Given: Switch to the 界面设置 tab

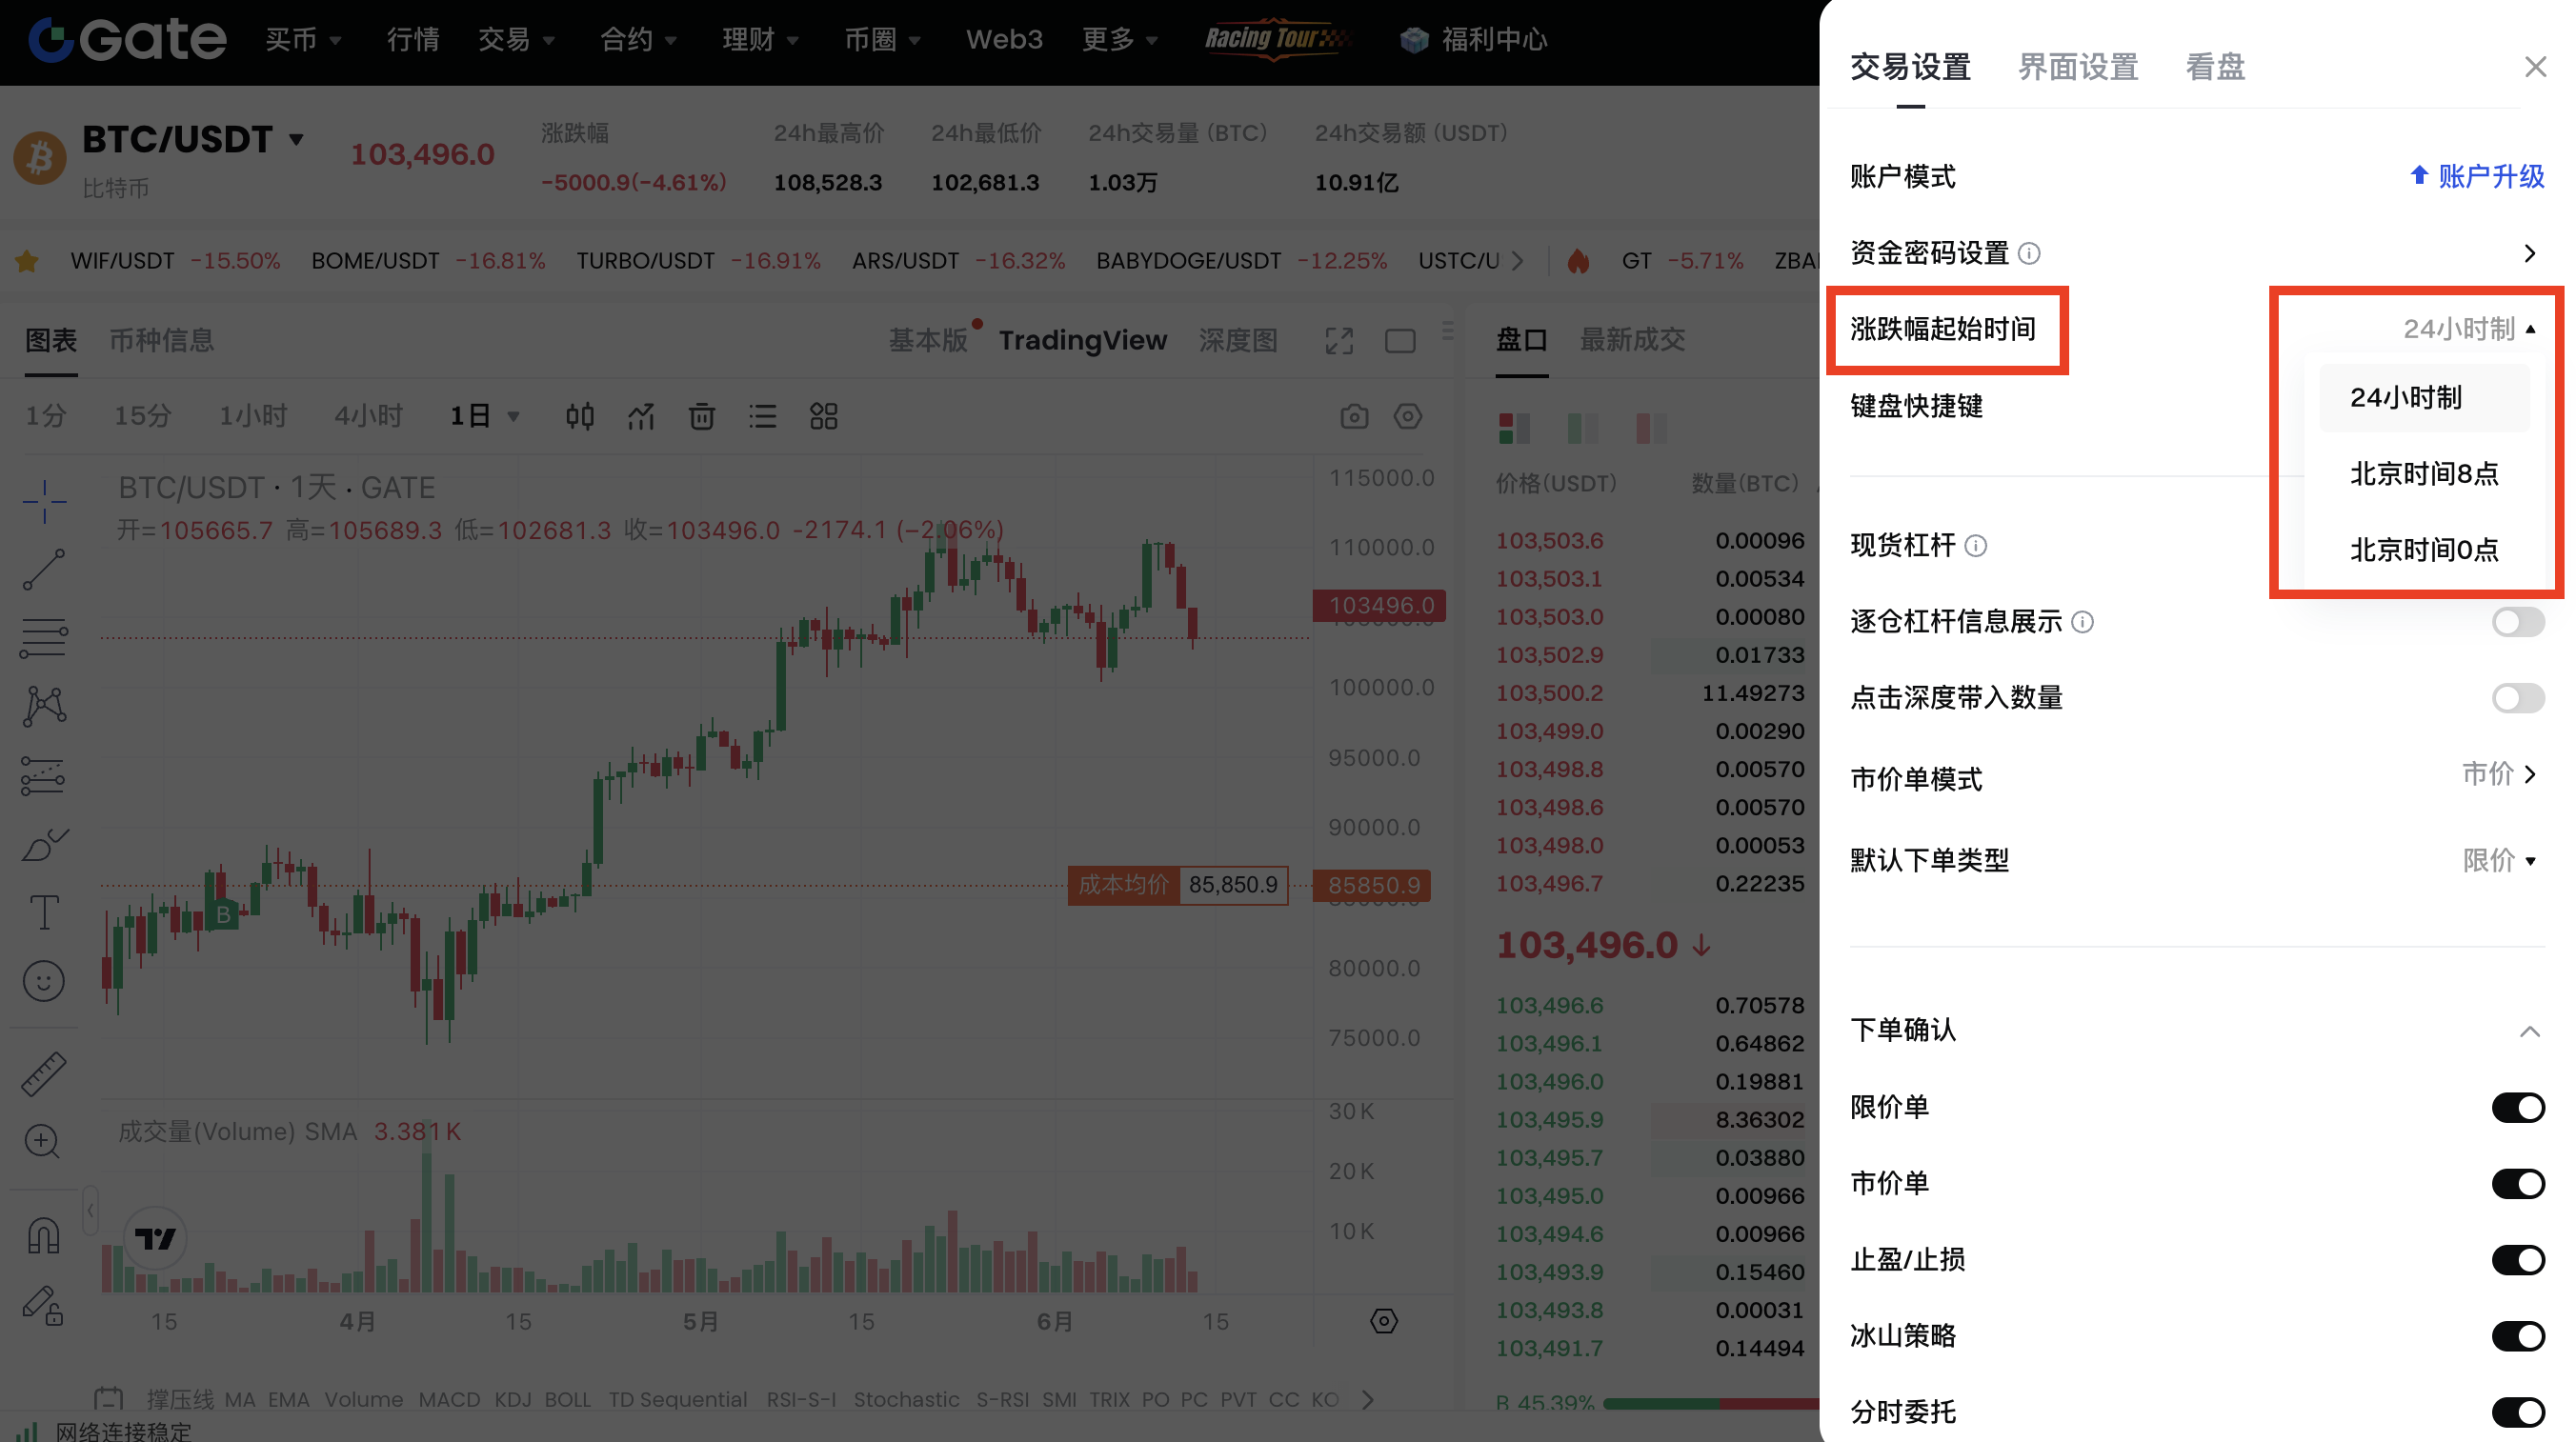Looking at the screenshot, I should [x=2077, y=67].
